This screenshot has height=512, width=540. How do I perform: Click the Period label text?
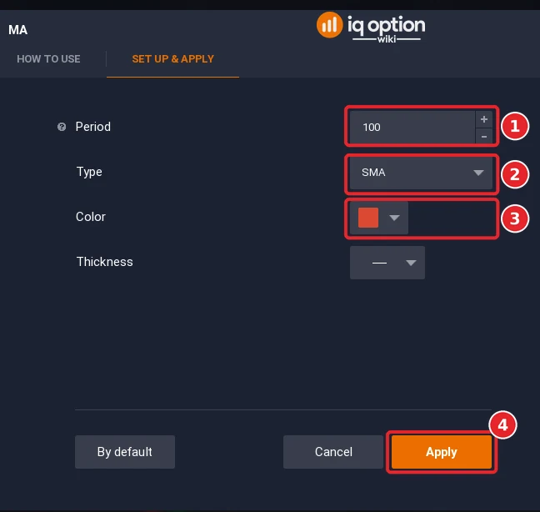pos(93,127)
